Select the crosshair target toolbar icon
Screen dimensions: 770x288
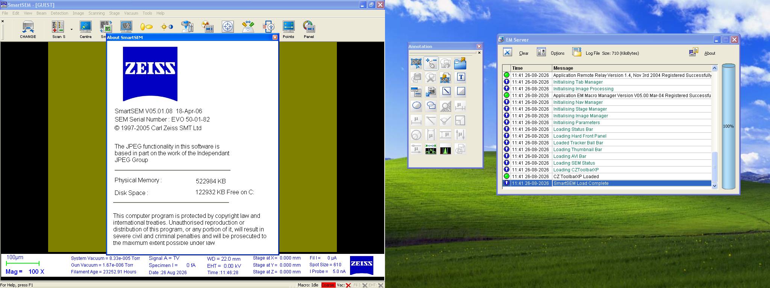pos(228,27)
